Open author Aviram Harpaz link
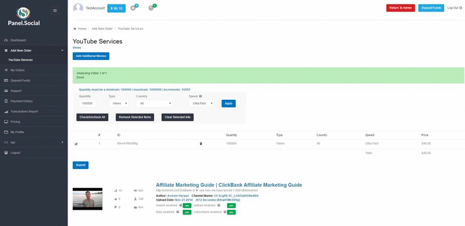 tap(178, 196)
